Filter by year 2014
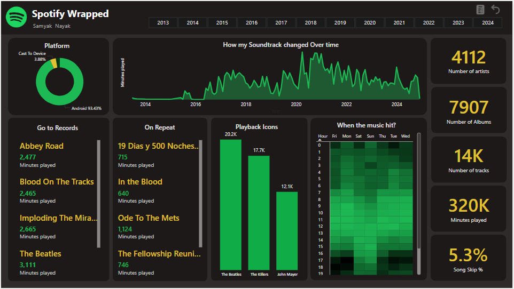The height and width of the screenshot is (289, 514). tap(192, 22)
